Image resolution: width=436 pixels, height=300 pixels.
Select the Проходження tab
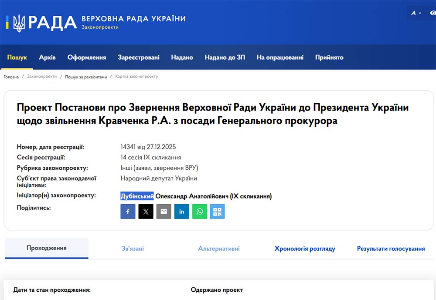click(x=47, y=248)
